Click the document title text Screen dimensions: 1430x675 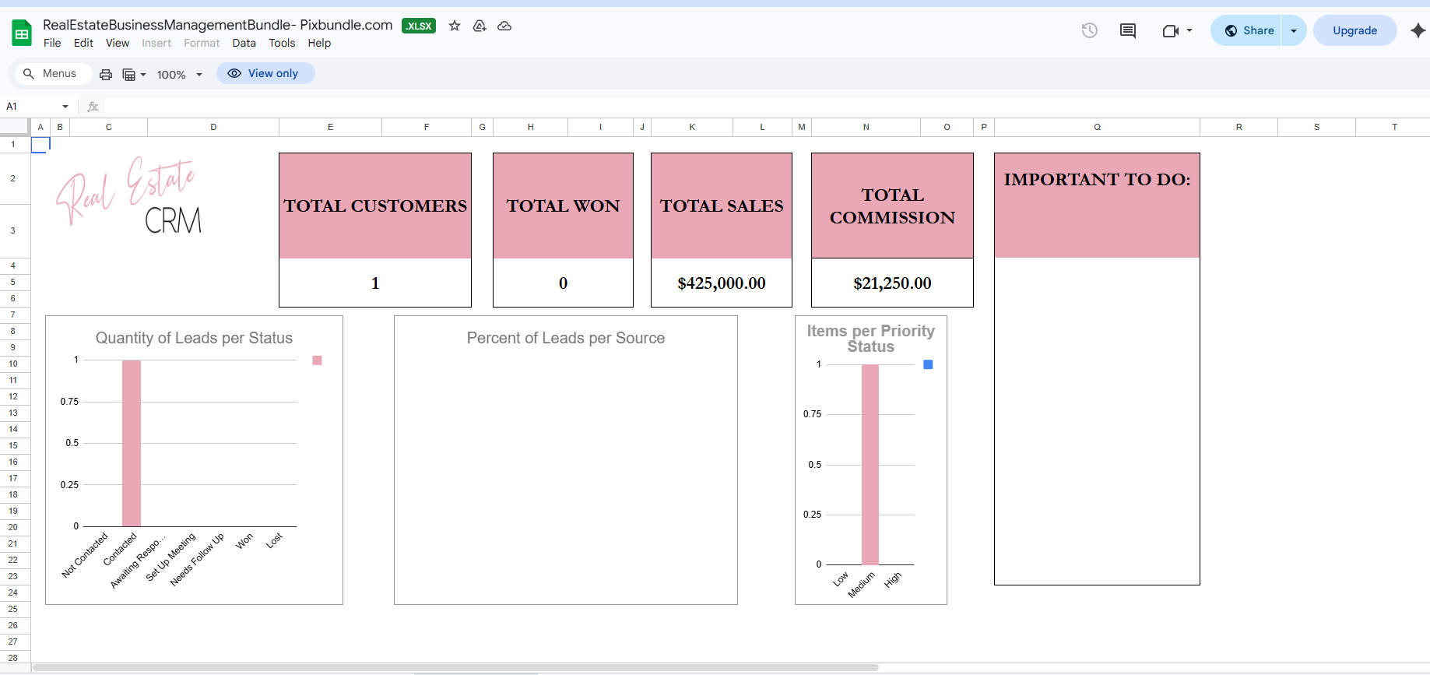tap(218, 25)
